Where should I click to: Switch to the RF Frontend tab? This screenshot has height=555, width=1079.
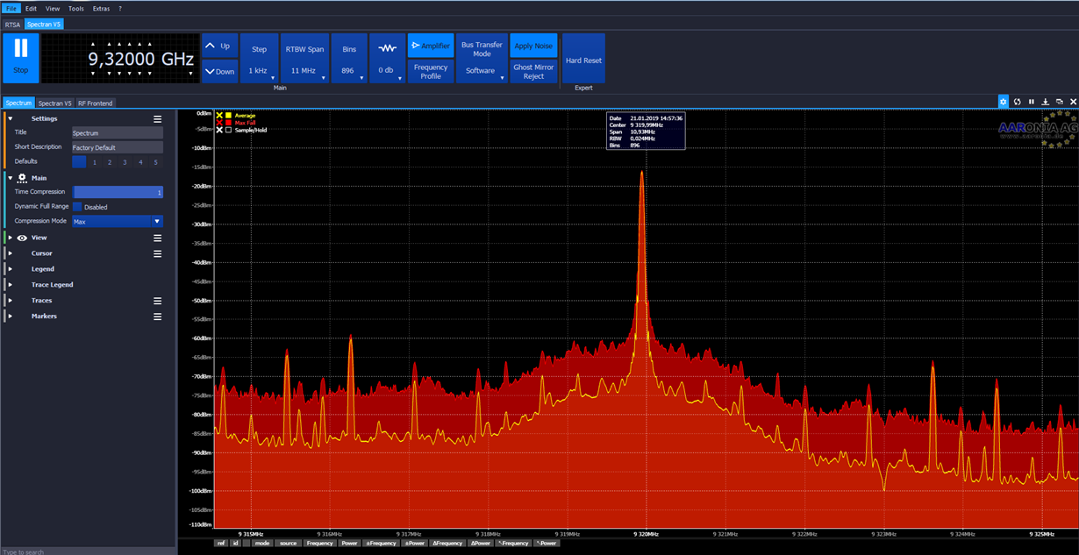95,103
